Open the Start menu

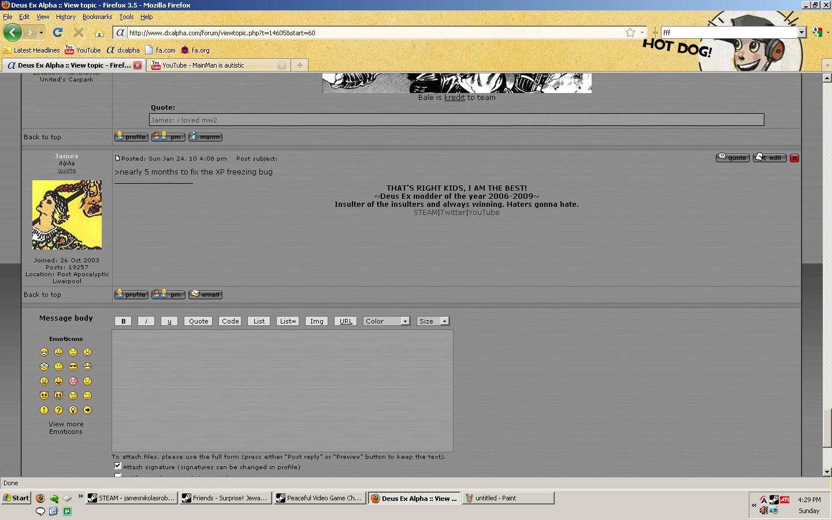pyautogui.click(x=16, y=498)
